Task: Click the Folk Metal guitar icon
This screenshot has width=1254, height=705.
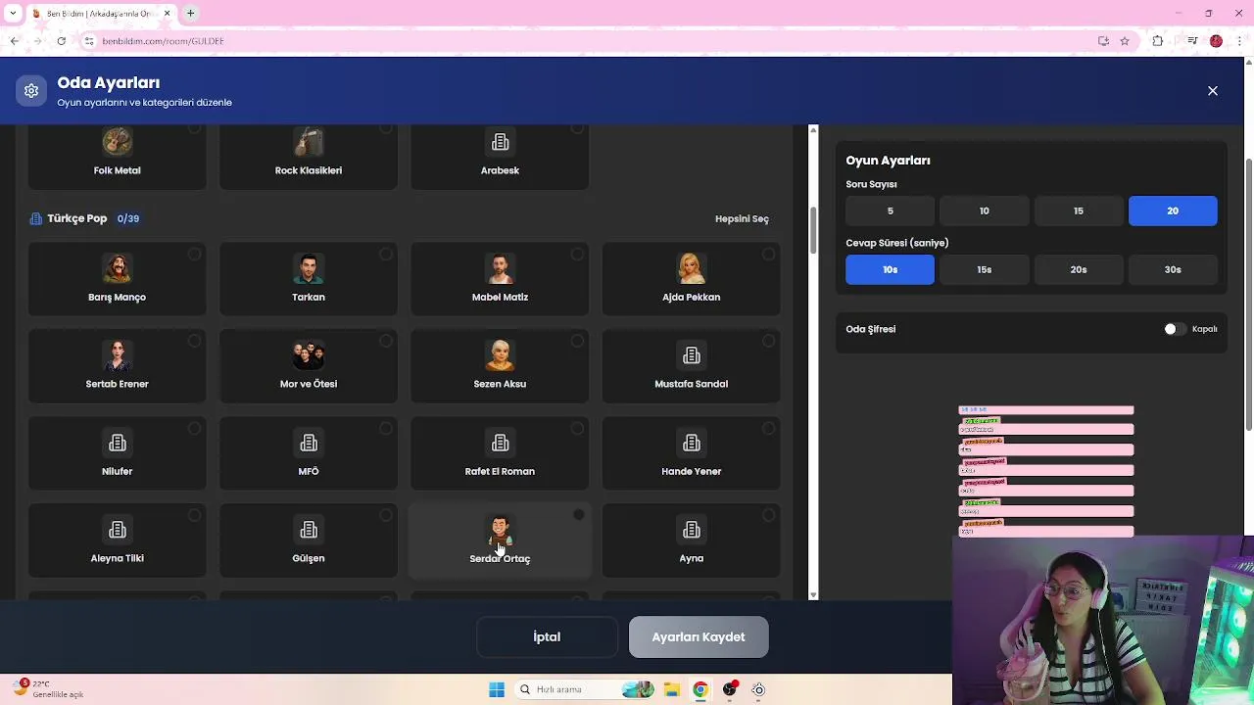Action: click(x=117, y=142)
